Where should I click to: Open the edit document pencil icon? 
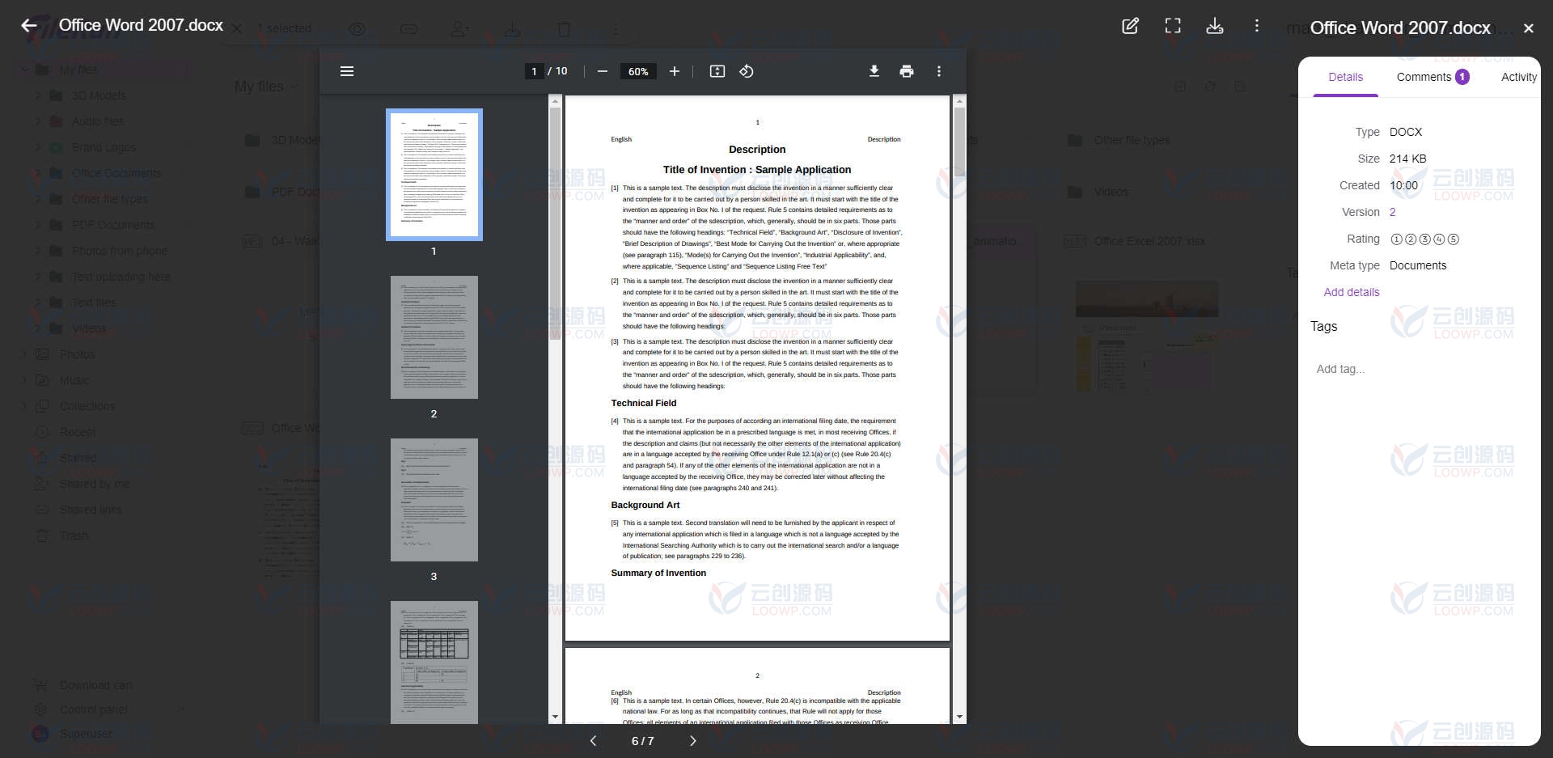pos(1130,26)
